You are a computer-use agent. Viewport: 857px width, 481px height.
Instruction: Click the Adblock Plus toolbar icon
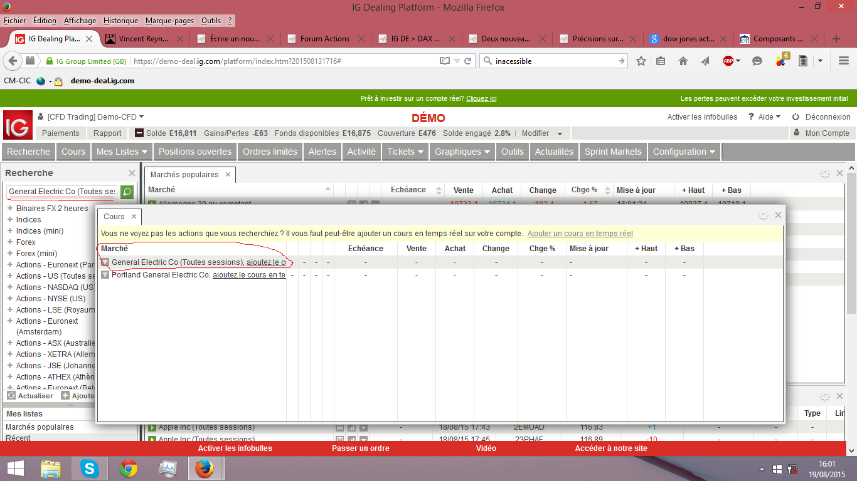click(728, 61)
